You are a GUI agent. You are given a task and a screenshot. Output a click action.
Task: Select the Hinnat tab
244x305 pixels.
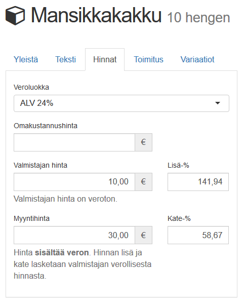pyautogui.click(x=105, y=59)
